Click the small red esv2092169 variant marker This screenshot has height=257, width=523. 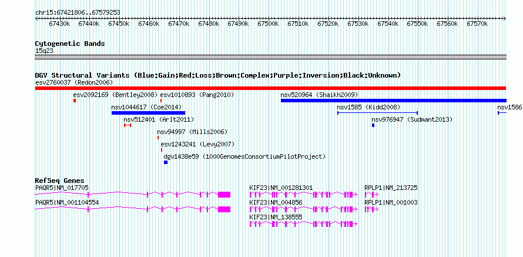75,101
